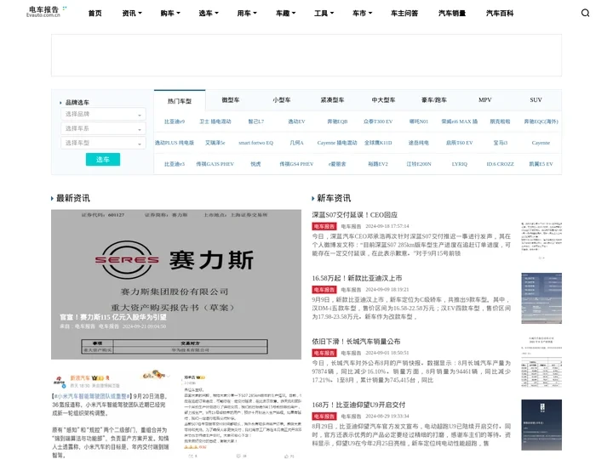Open the 选择品牌 dropdown
This screenshot has height=459, width=613.
(x=103, y=114)
